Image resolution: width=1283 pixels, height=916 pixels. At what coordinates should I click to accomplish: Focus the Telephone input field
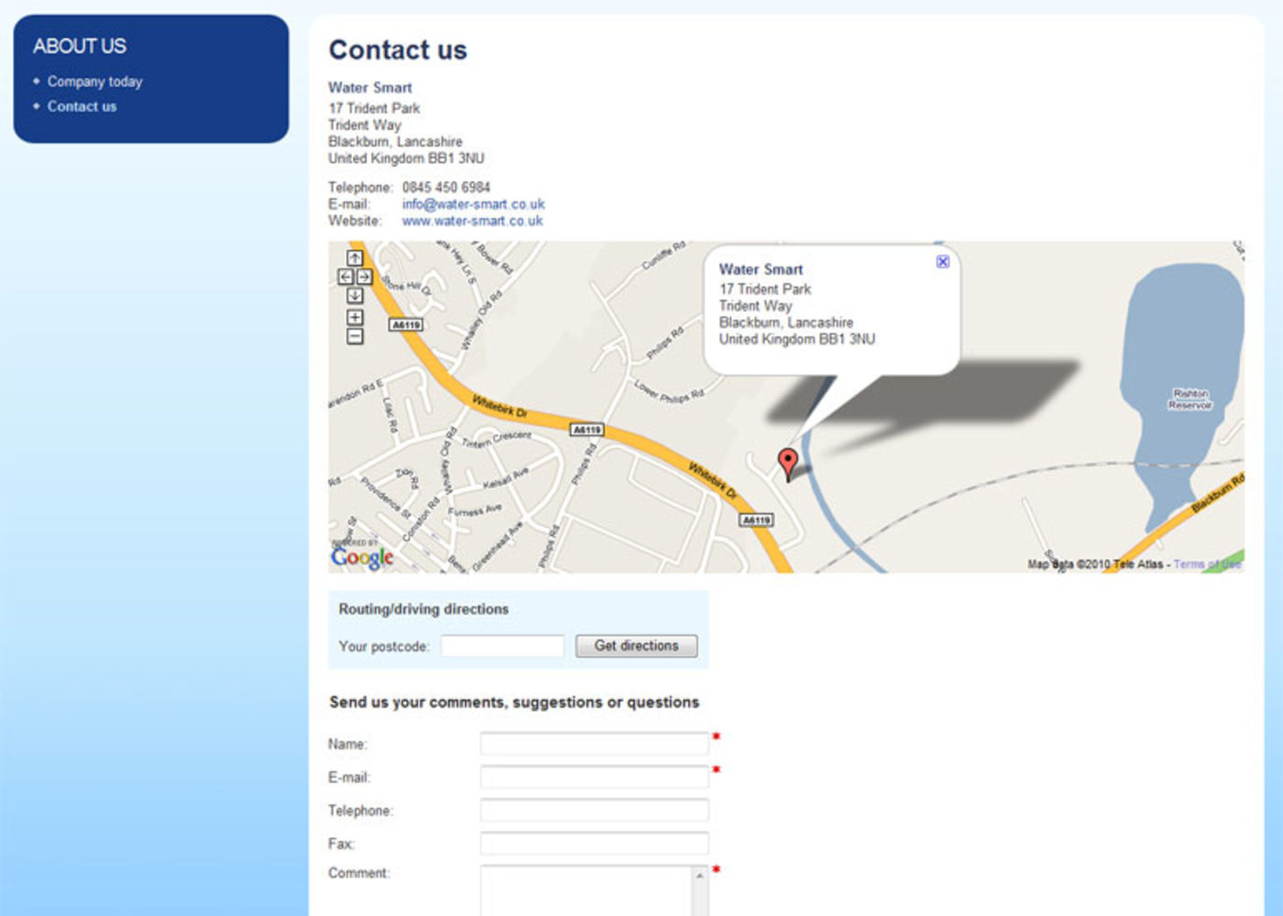click(x=595, y=810)
